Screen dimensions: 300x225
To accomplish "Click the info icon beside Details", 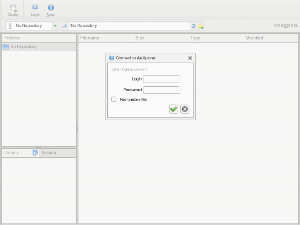I will 35,153.
